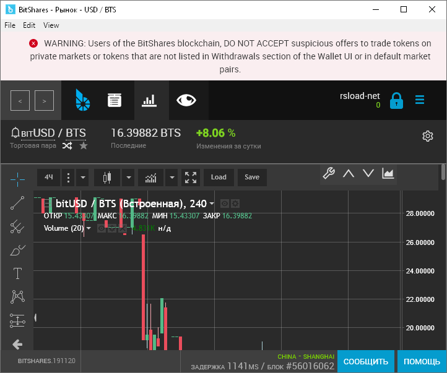Image resolution: width=447 pixels, height=373 pixels.
Task: Expand indicators dropdown arrow
Action: (172, 178)
